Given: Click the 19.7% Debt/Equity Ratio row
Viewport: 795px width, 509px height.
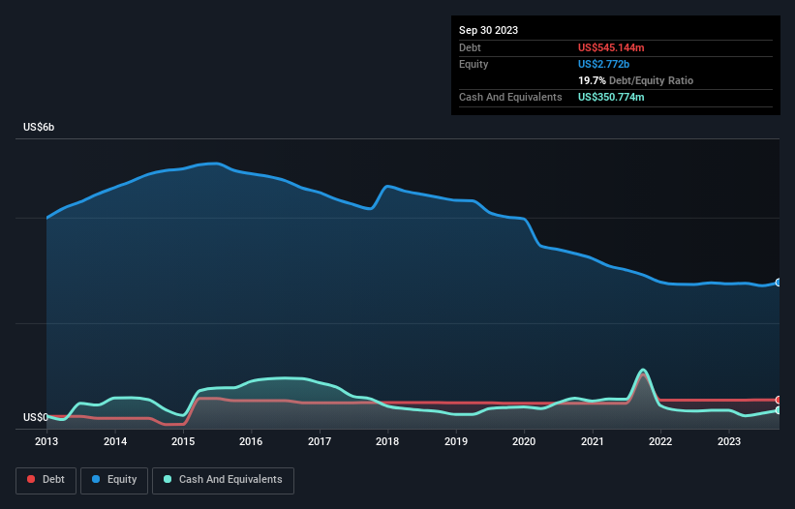Looking at the screenshot, I should click(635, 80).
